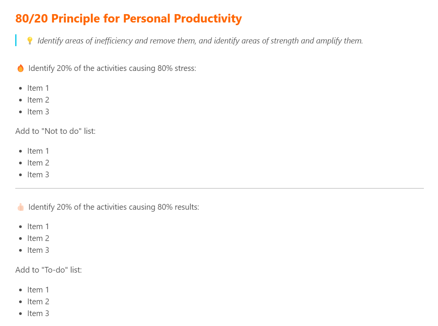Image resolution: width=438 pixels, height=326 pixels.
Task: Click Item 1 under stress activities
Action: click(38, 88)
